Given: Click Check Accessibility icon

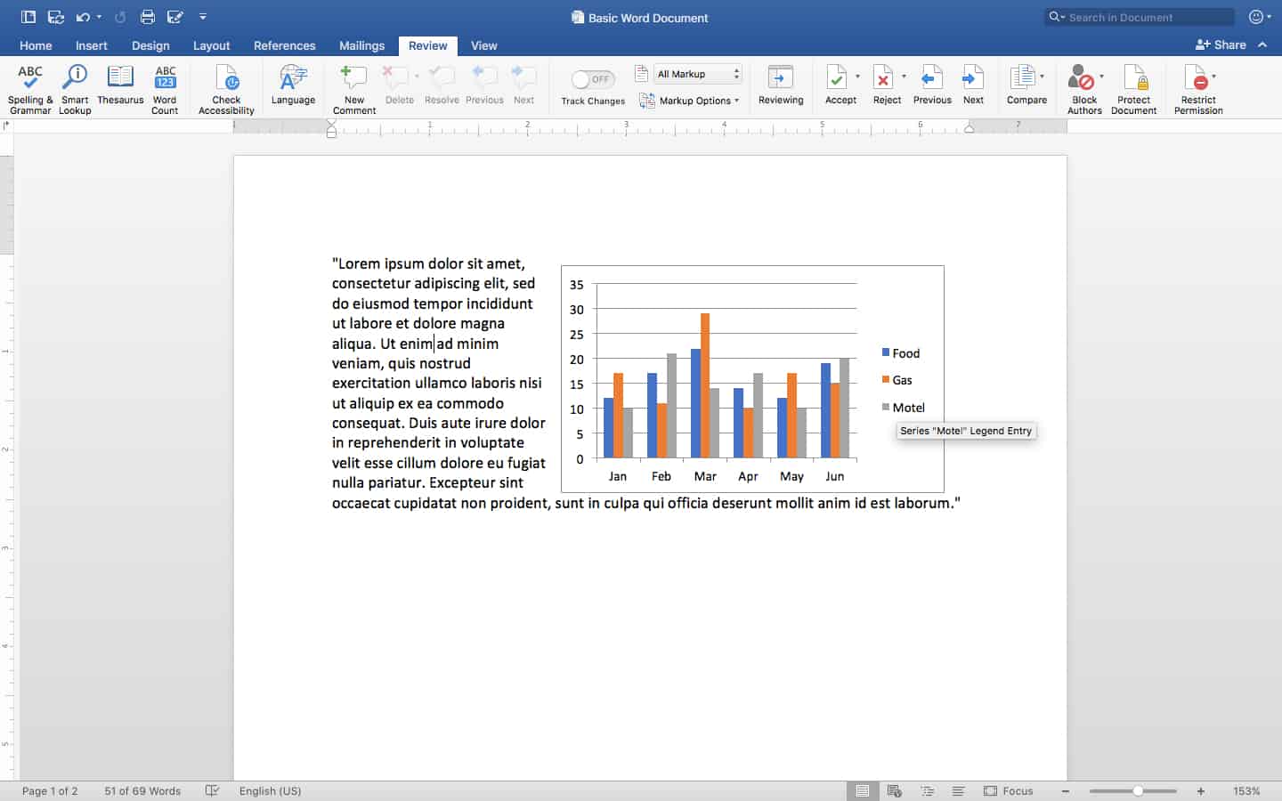Looking at the screenshot, I should pos(226,89).
